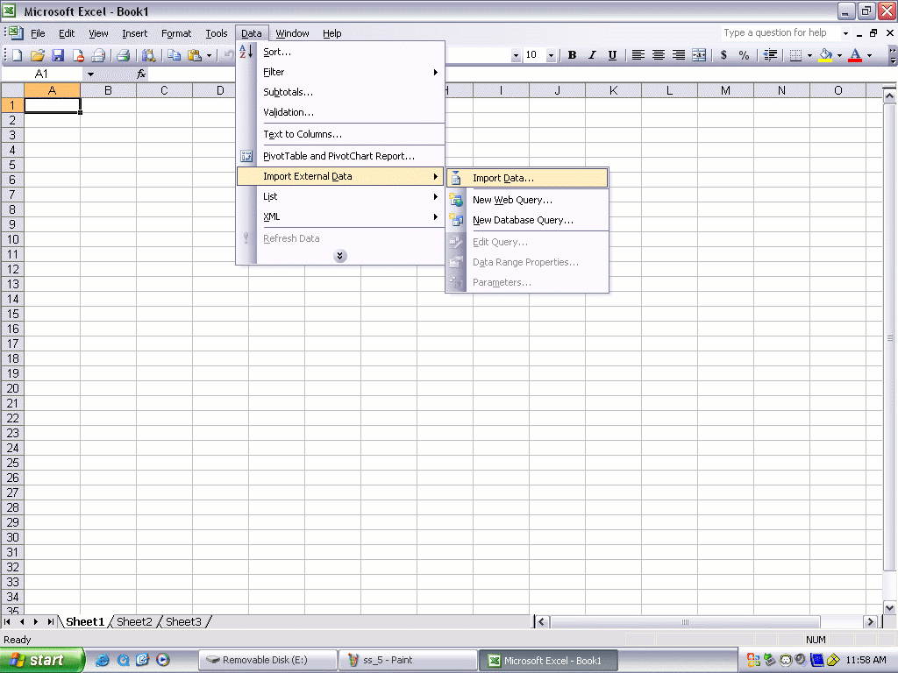The image size is (898, 673).
Task: Click the Windows Start button
Action: point(42,660)
